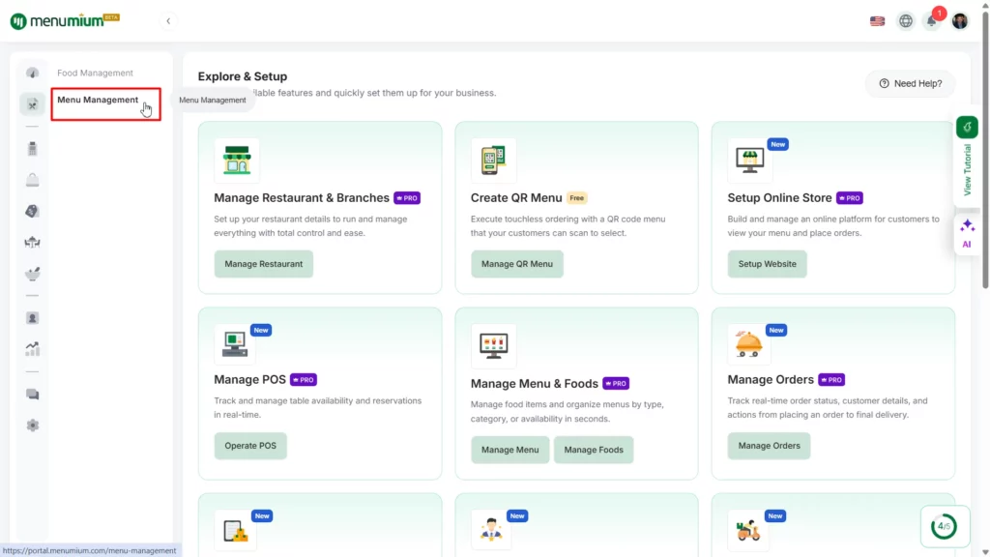Screen dimensions: 990x557
Task: Open the View Tutorial side tab
Action: click(x=967, y=158)
